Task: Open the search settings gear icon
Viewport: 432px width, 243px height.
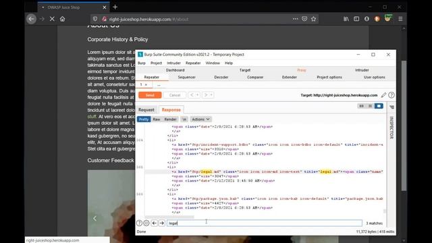Action: (146, 223)
